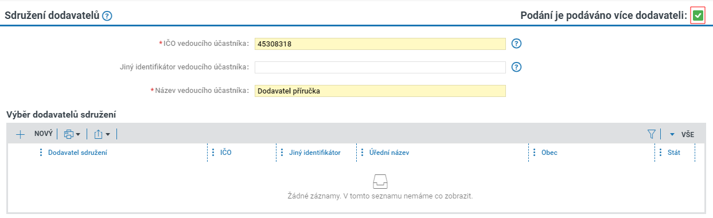
Task: Click empty inbox tray icon in list
Action: coord(380,182)
